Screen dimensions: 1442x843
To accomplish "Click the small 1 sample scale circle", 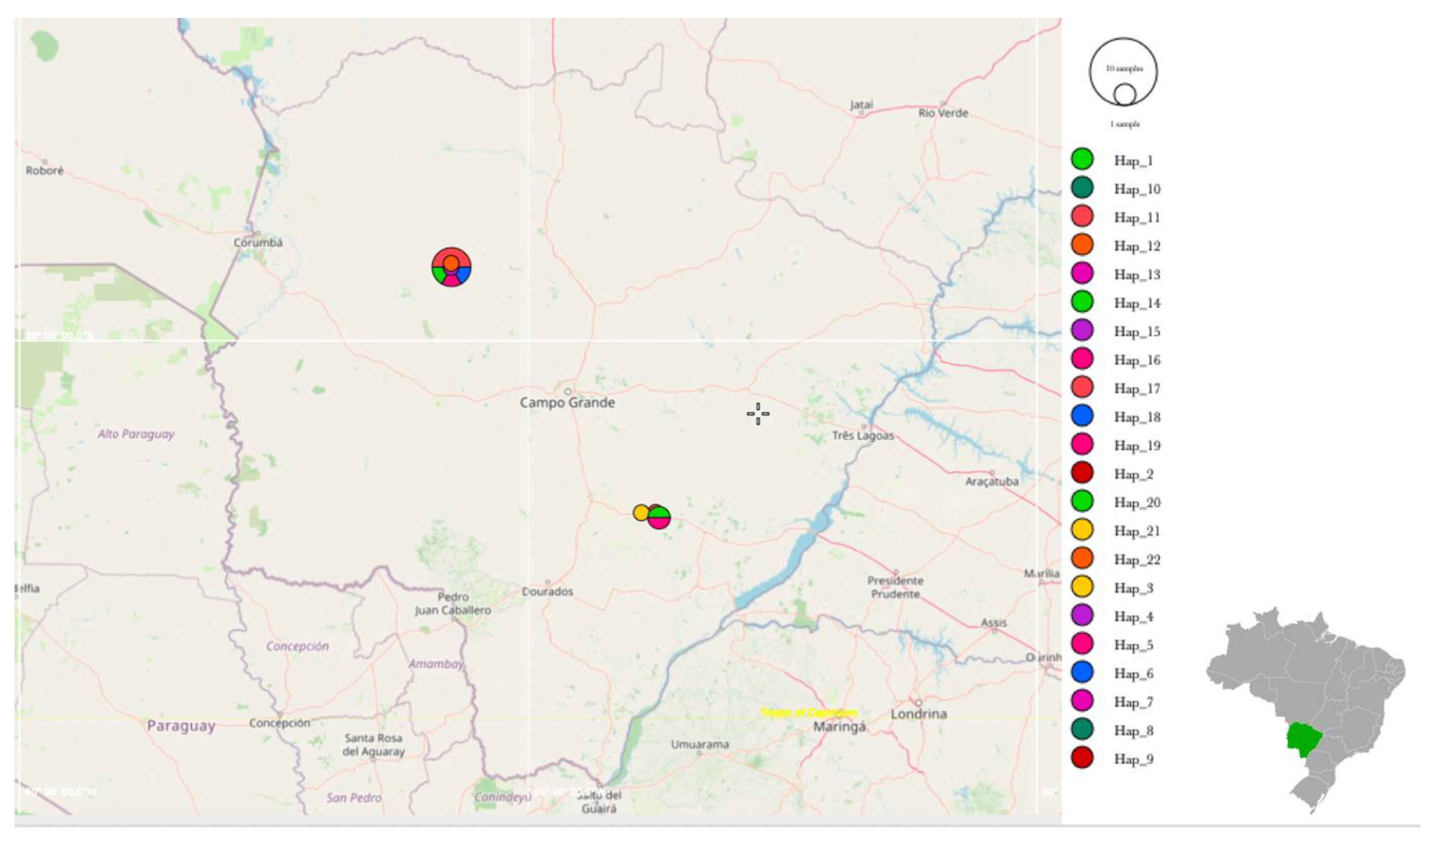I will [1124, 94].
